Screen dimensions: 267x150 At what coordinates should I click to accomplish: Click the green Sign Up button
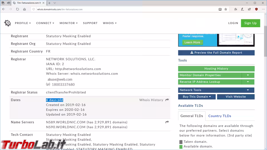(x=250, y=23)
